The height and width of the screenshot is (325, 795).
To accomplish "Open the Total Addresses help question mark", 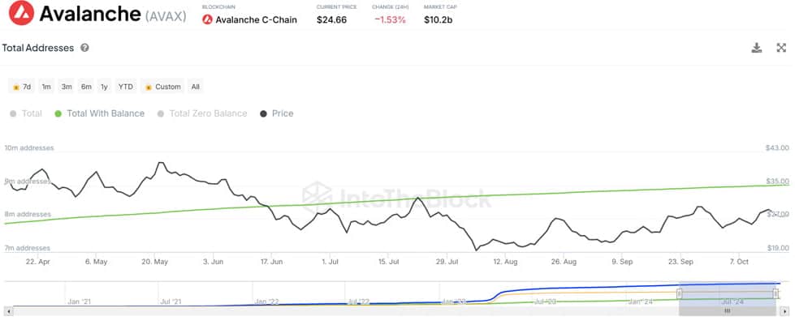I will point(84,48).
